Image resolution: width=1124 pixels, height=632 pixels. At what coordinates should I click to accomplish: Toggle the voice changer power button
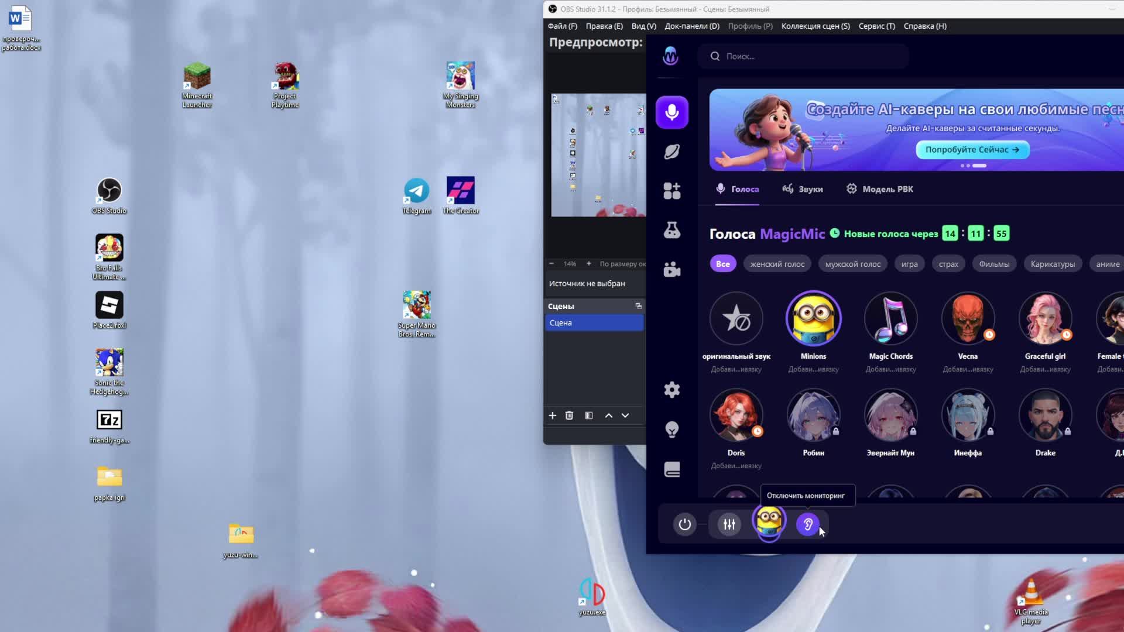684,524
